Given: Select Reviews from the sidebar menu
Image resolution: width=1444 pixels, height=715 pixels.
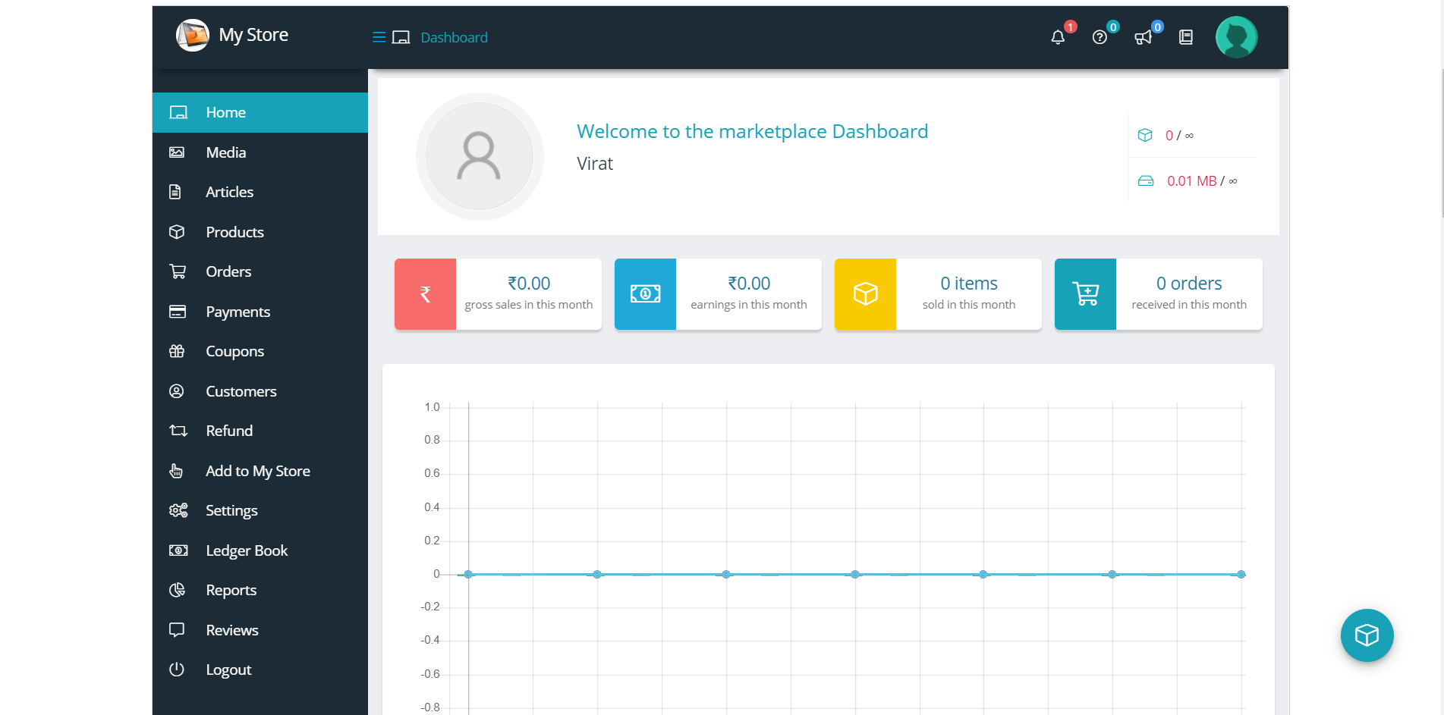Looking at the screenshot, I should (x=231, y=630).
